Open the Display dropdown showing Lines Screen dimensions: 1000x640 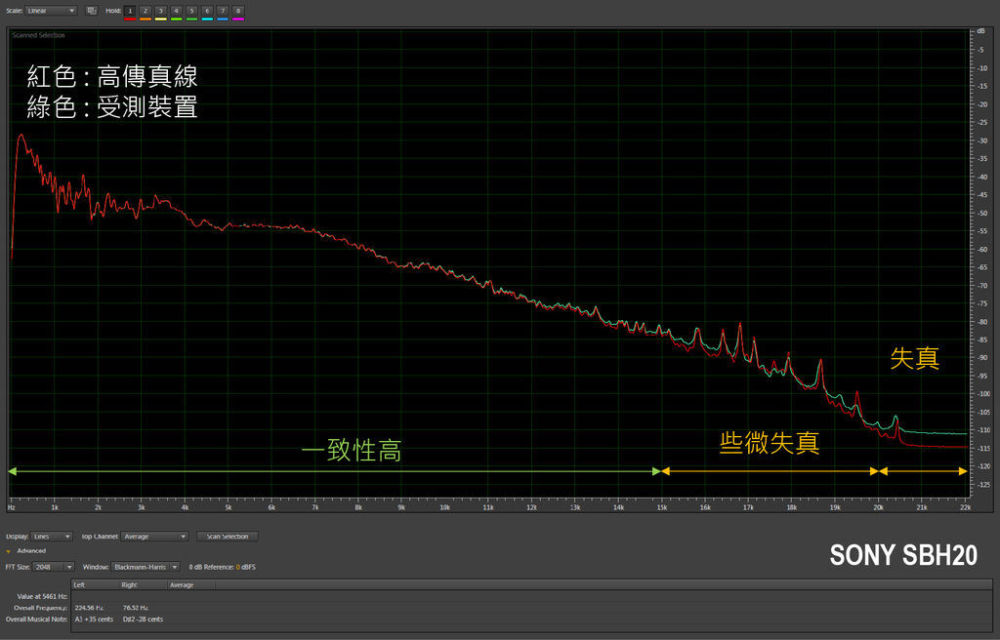point(52,536)
